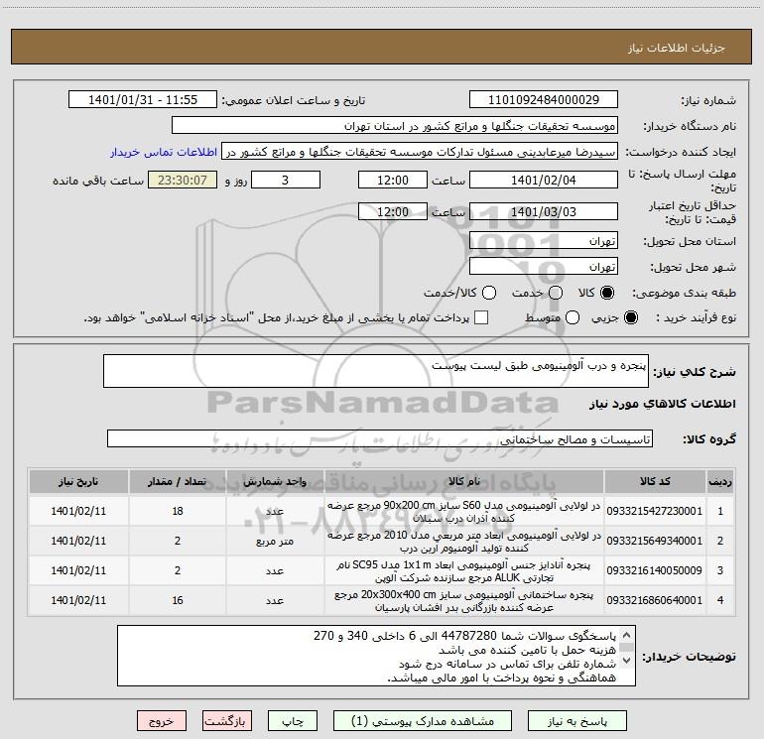Screen dimensions: 764x739
Task: Select the جزیی purchase type radio
Action: (630, 317)
